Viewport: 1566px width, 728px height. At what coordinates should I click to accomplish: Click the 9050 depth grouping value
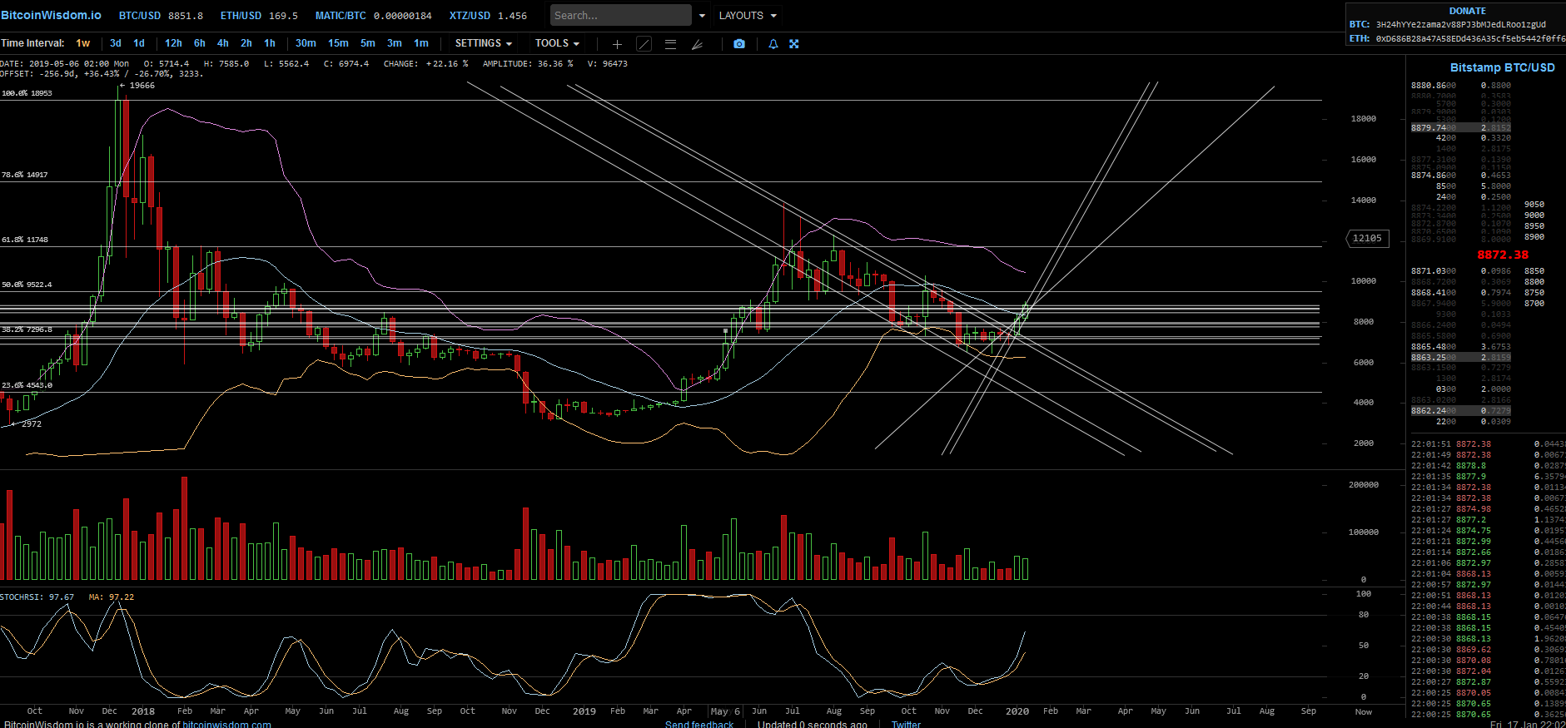[1534, 204]
